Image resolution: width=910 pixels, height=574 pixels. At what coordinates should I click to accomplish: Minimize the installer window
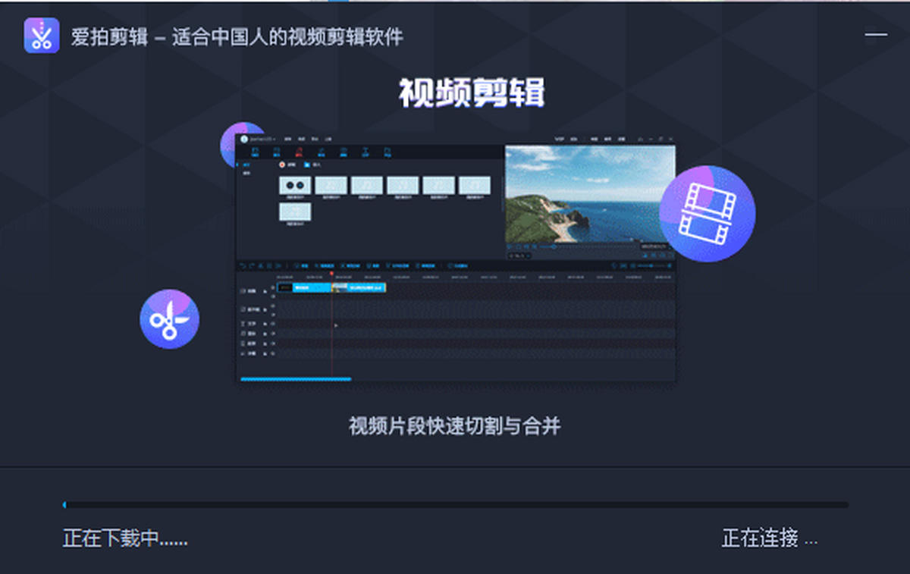tap(876, 35)
